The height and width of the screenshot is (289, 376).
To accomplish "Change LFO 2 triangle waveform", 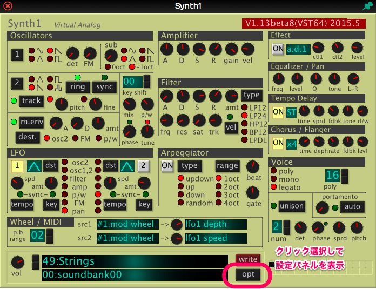I will [127, 166].
